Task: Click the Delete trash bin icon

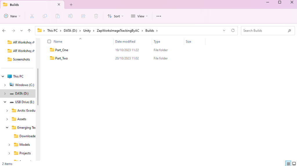Action: pyautogui.click(x=96, y=16)
